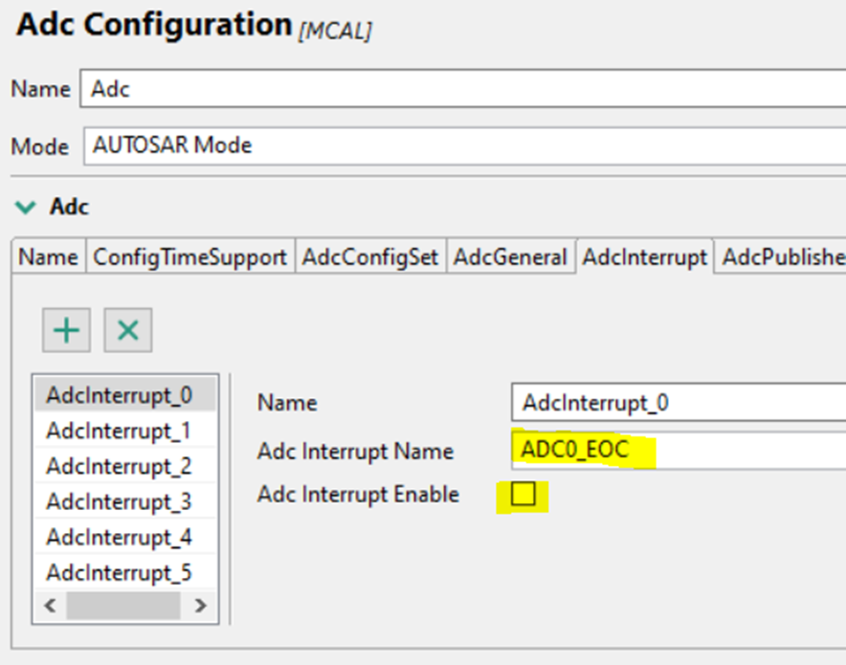846x665 pixels.
Task: Click the X remove interrupt icon
Action: click(127, 331)
